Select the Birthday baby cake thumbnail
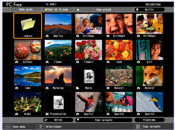175x130 pixels. pyautogui.click(x=89, y=24)
